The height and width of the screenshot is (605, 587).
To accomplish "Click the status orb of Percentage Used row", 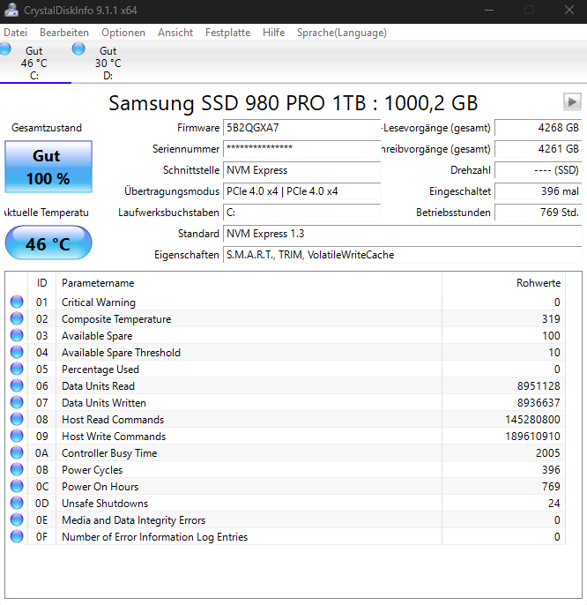I will [17, 369].
